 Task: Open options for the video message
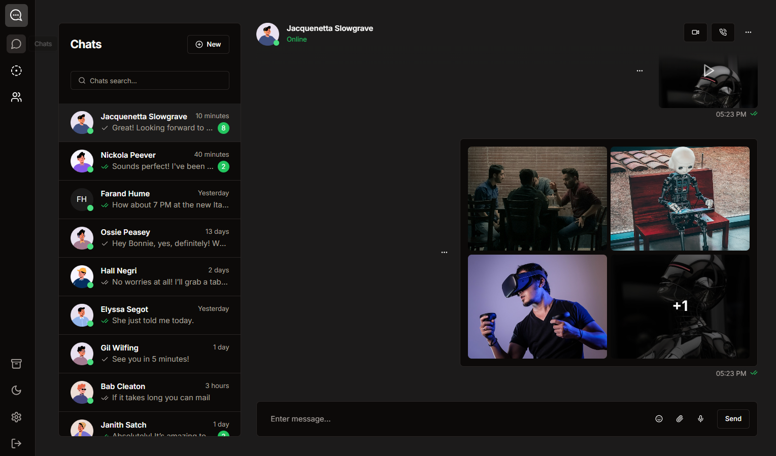(x=639, y=71)
